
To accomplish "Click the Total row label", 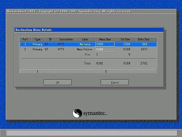I will click(x=87, y=63).
